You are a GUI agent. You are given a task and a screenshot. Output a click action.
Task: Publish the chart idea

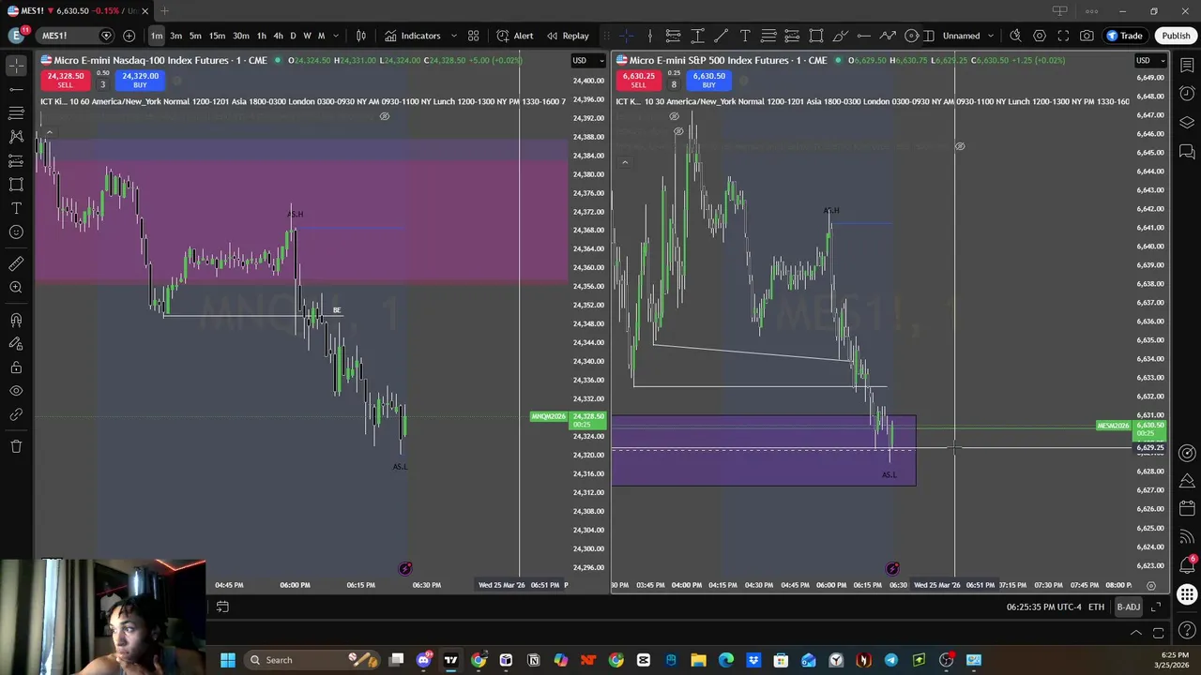(1176, 36)
